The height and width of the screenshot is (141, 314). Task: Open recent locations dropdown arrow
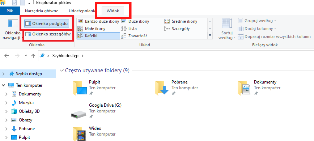pos(26,56)
